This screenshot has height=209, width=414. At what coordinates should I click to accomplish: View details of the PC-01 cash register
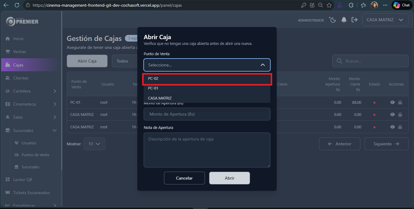point(392,102)
